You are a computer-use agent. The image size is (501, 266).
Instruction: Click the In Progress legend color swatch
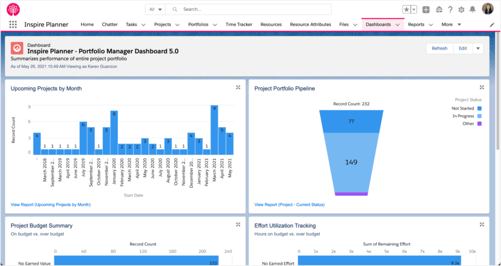click(479, 116)
